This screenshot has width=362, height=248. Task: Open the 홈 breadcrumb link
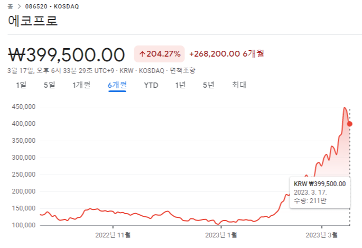click(10, 6)
